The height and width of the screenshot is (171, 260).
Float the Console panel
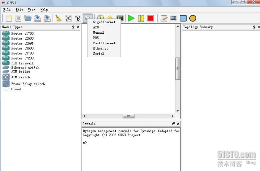coord(173,124)
